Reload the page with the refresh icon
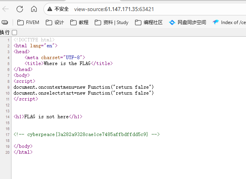The width and height of the screenshot is (246, 179). tap(20, 9)
